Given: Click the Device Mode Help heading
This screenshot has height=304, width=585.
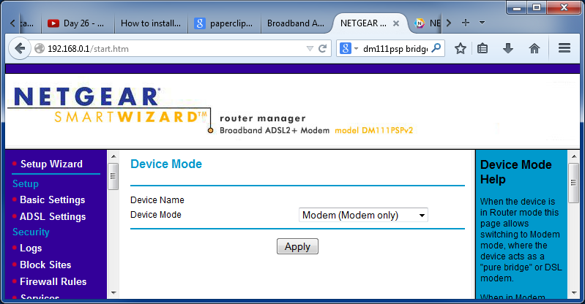Looking at the screenshot, I should point(515,172).
